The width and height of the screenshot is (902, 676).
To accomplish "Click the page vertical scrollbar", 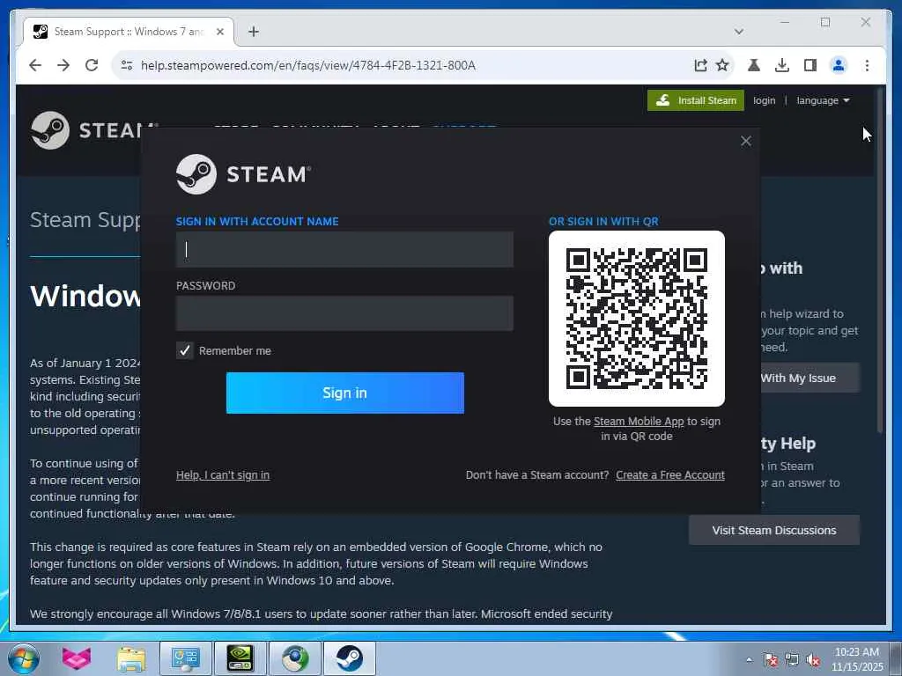I will (880, 261).
